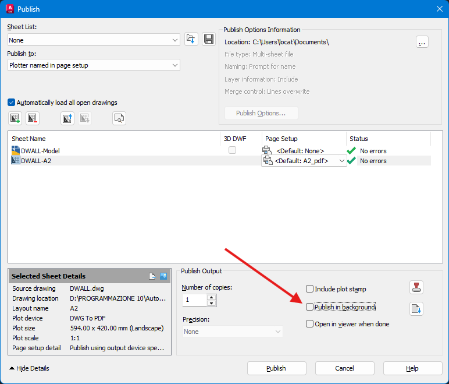Click the page setup printer icon for DWALL-A2
Viewport: 449px width, 384px height.
268,161
